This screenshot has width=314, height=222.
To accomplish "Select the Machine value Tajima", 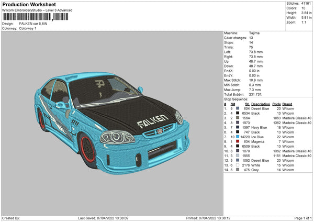I will click(254, 33).
